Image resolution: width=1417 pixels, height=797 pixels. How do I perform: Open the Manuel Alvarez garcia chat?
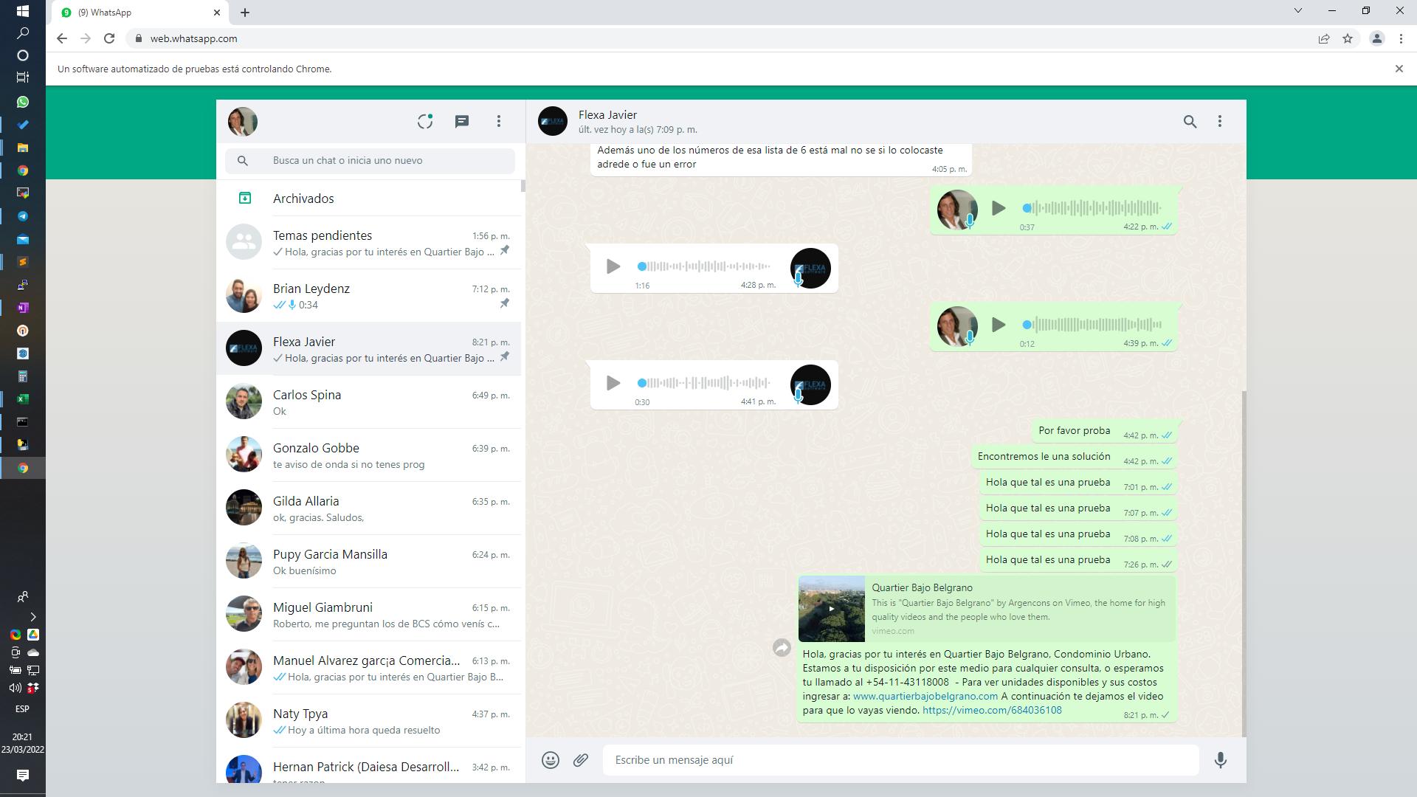coord(369,668)
